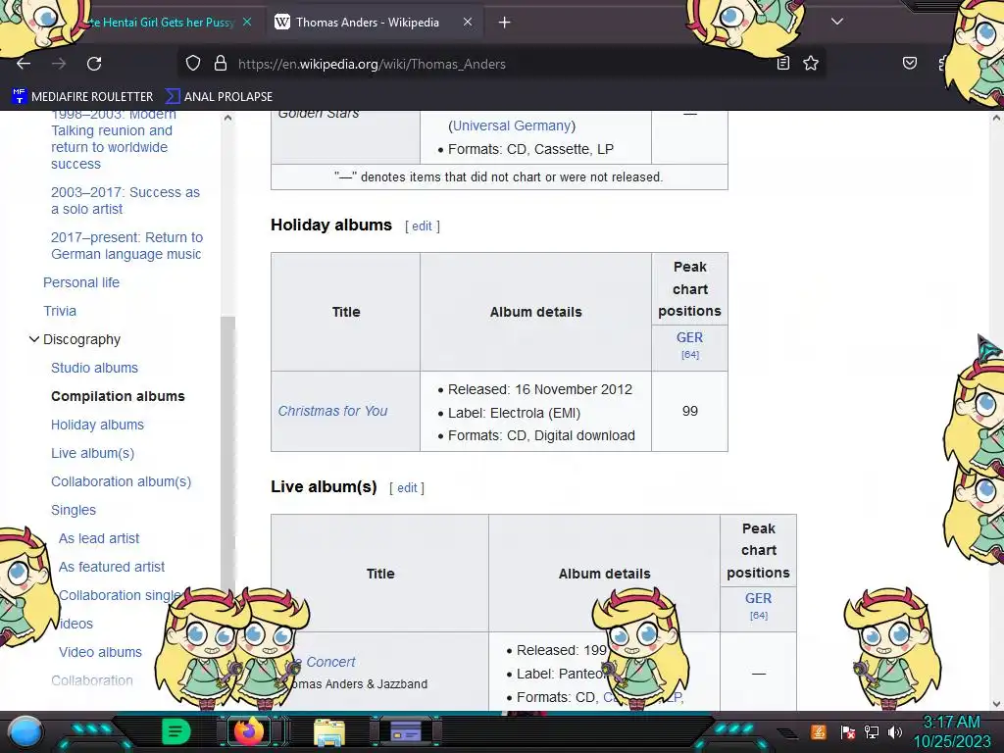Image resolution: width=1004 pixels, height=753 pixels.
Task: Open Action Center flag in system tray
Action: pos(847,731)
